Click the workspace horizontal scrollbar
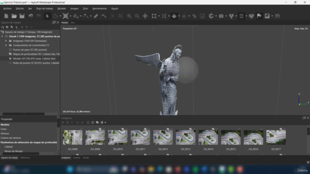Image resolution: width=310 pixels, height=174 pixels. click(x=24, y=114)
